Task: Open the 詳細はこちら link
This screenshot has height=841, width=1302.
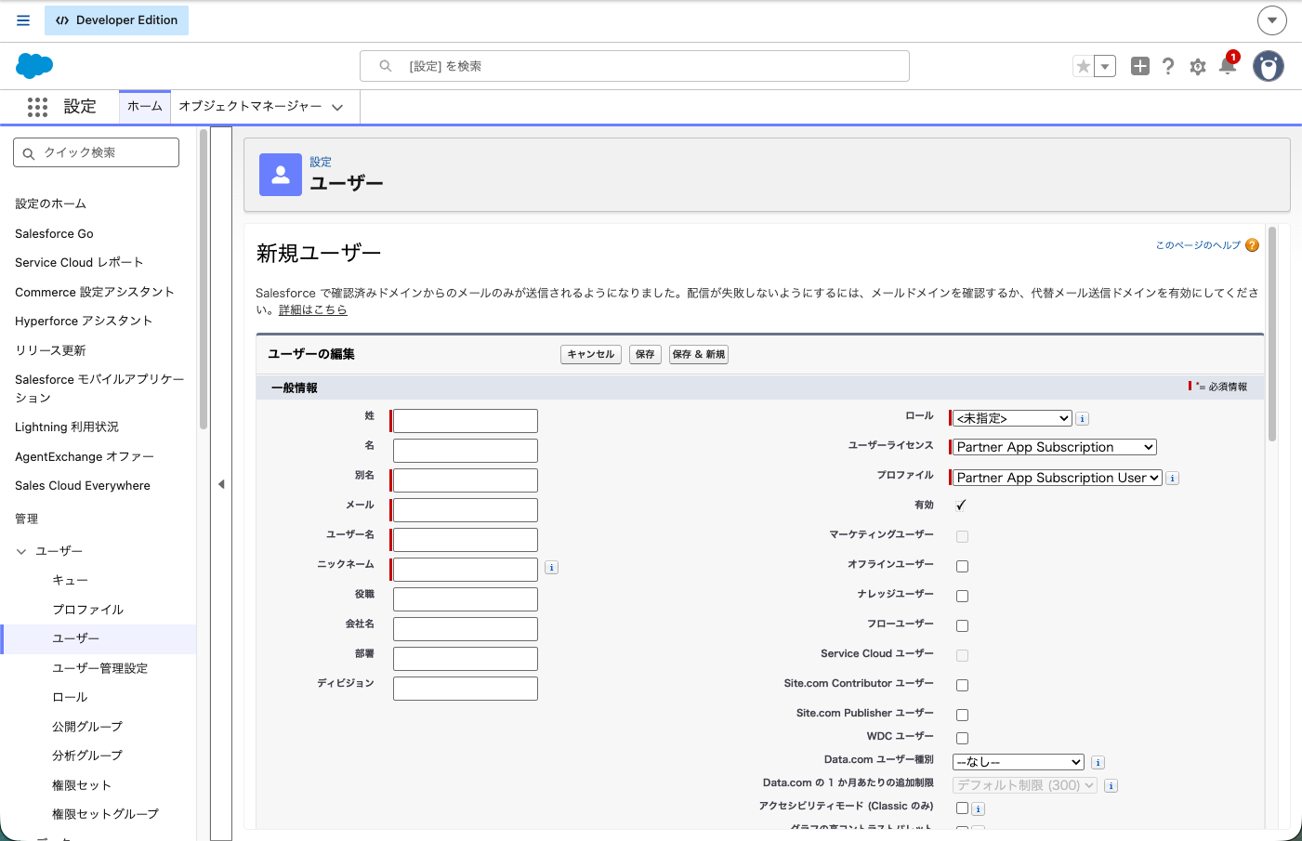Action: 313,310
